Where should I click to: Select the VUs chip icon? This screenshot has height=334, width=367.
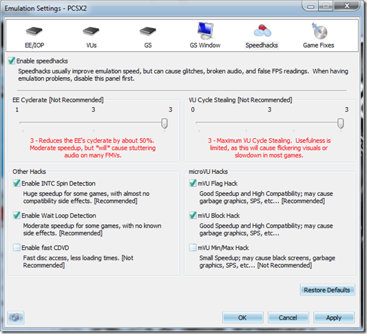pyautogui.click(x=91, y=31)
